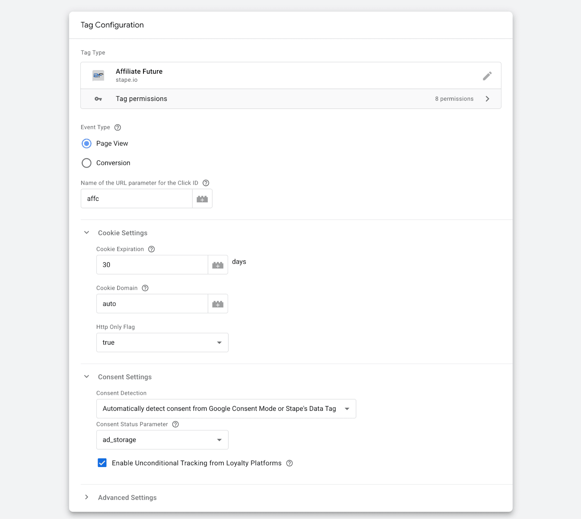Open the variable picker for Cookie Expiration
The image size is (581, 519).
pyautogui.click(x=218, y=265)
